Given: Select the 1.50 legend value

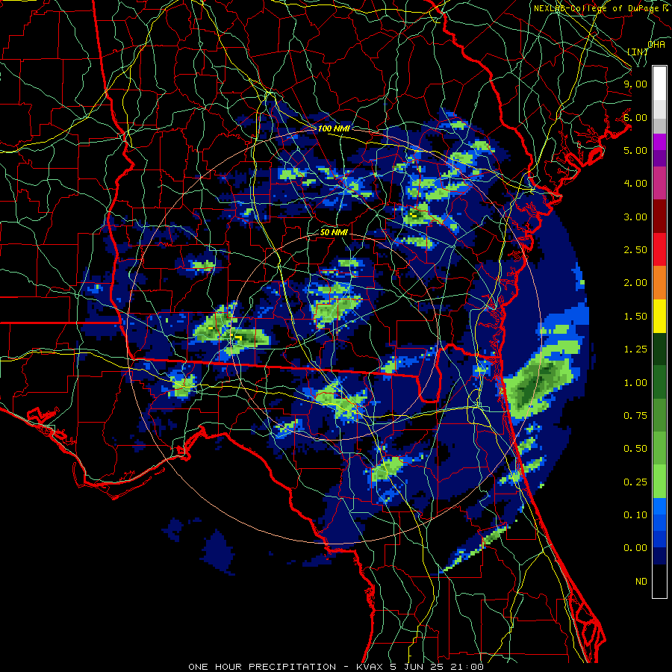Looking at the screenshot, I should [x=635, y=317].
